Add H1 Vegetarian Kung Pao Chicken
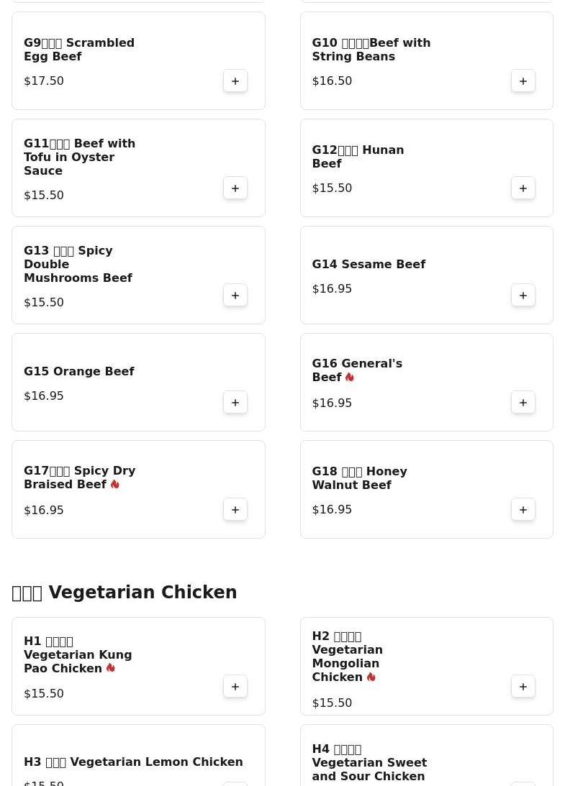Viewport: 565px width, 786px height. (x=235, y=687)
